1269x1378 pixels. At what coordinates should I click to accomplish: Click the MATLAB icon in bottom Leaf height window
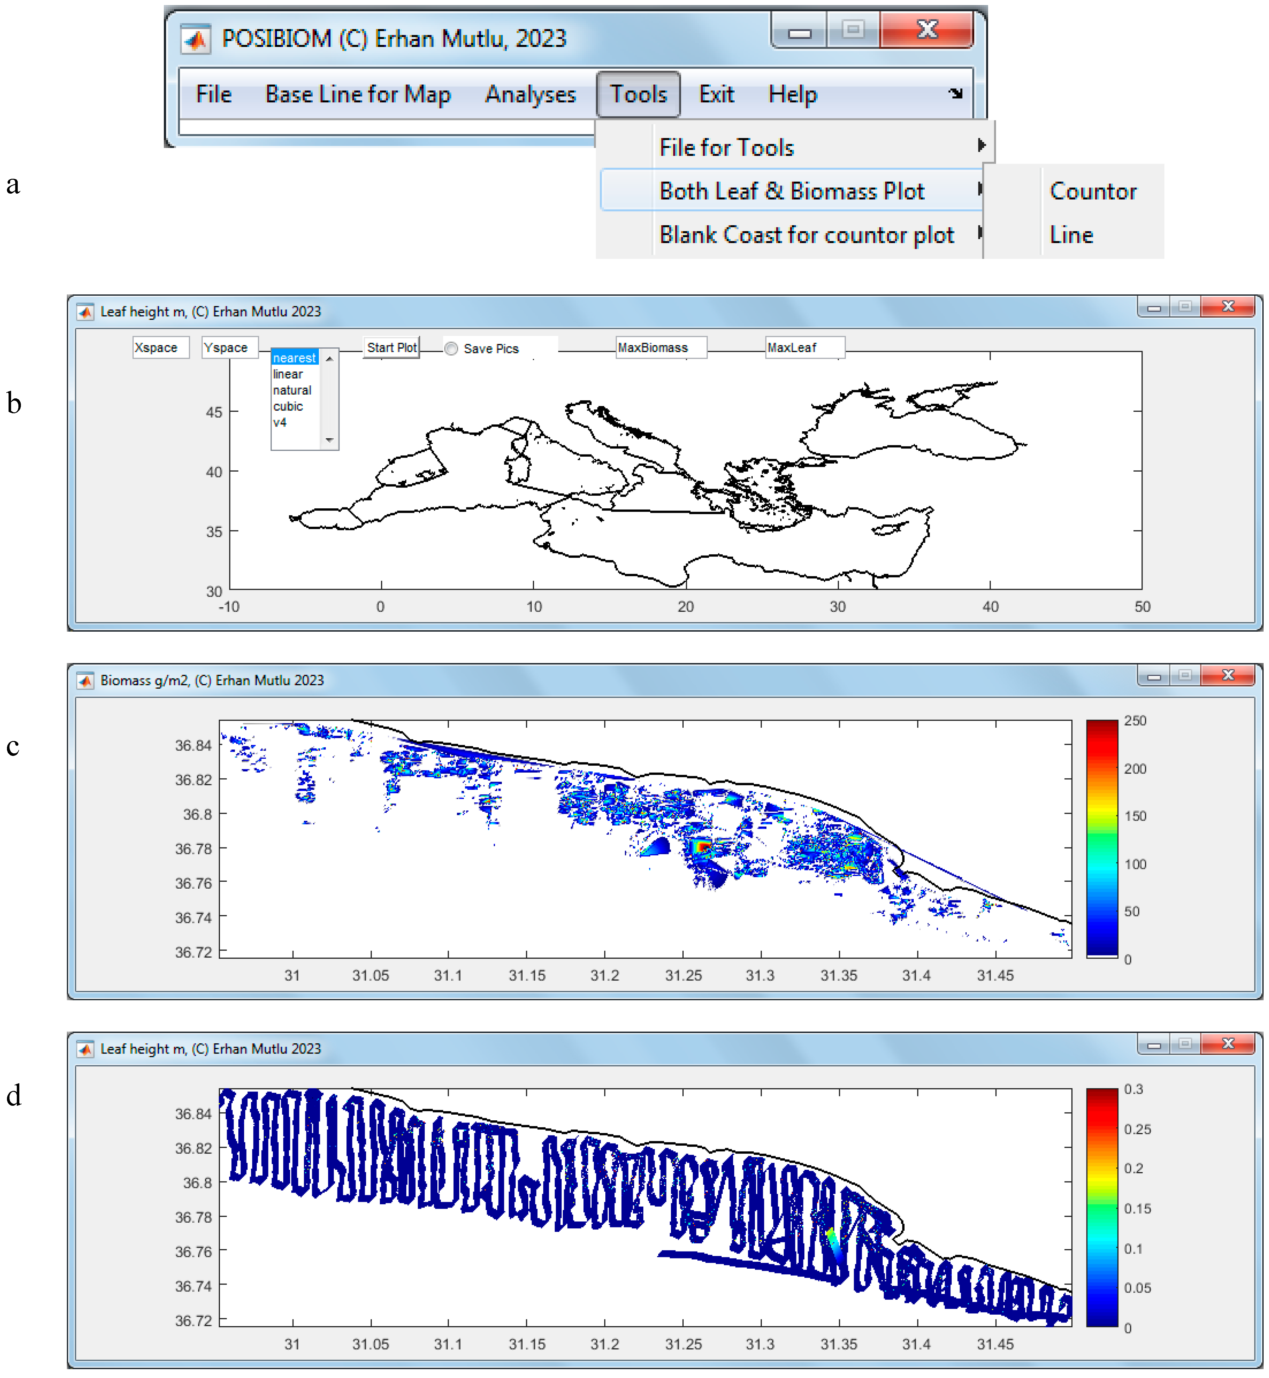click(85, 1049)
